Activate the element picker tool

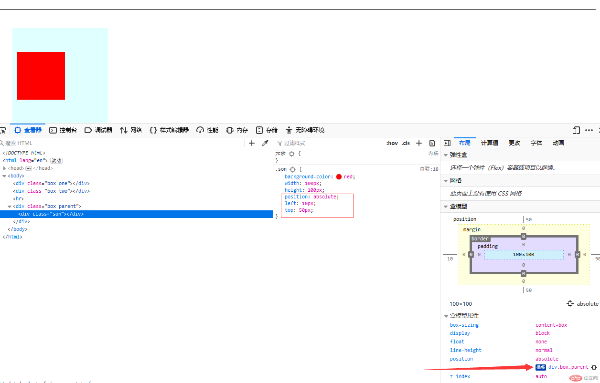coord(2,130)
